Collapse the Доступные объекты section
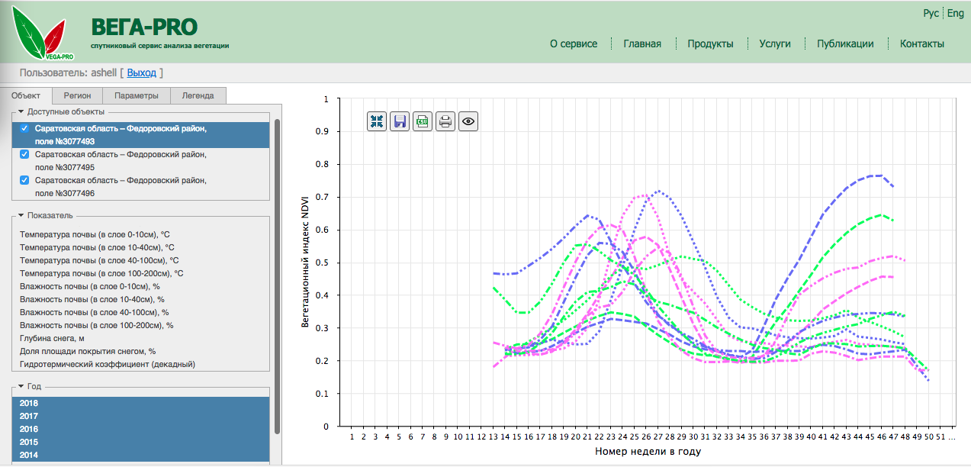The image size is (971, 467). pyautogui.click(x=21, y=111)
